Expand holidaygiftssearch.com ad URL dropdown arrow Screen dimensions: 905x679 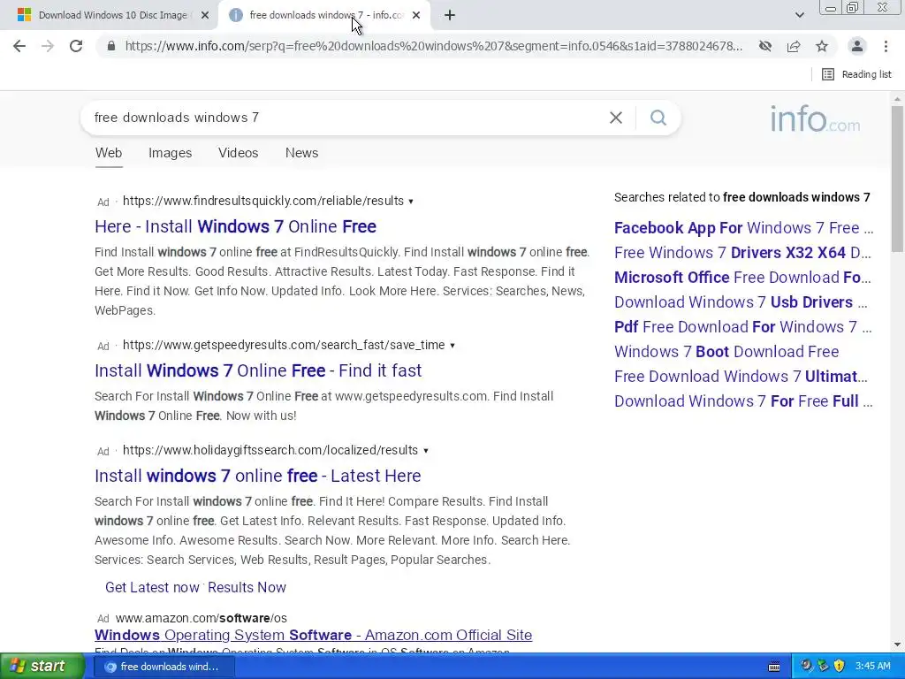pyautogui.click(x=426, y=451)
